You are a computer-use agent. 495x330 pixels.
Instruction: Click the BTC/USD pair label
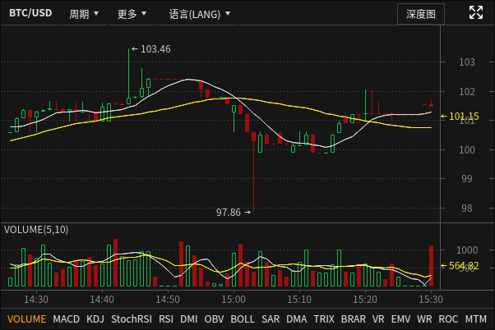pos(30,13)
